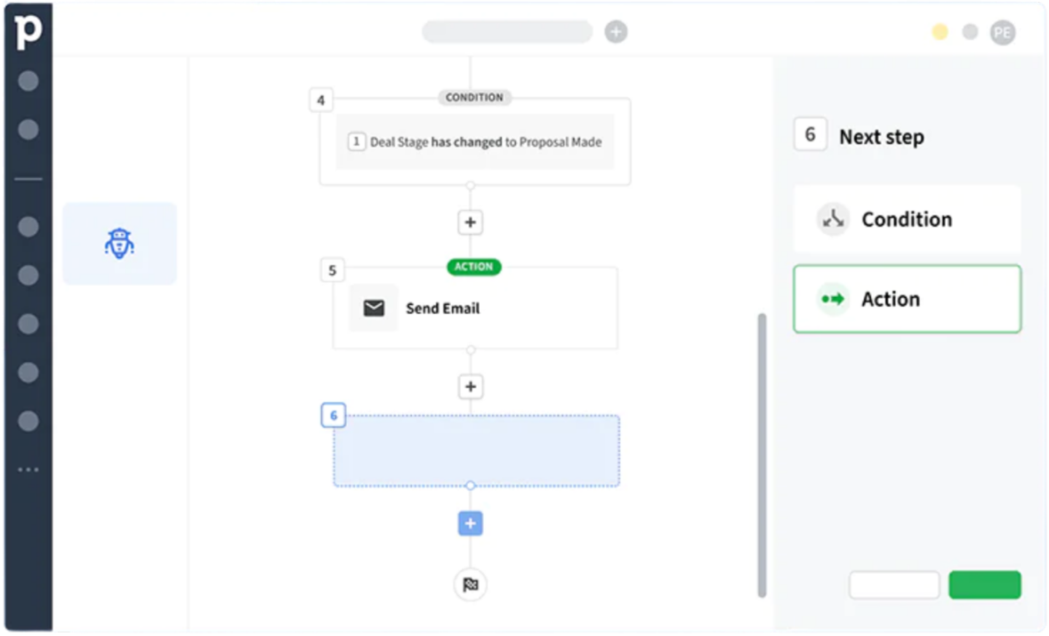Screen dimensions: 1049x636
Task: Click the green confirm button
Action: tap(985, 585)
